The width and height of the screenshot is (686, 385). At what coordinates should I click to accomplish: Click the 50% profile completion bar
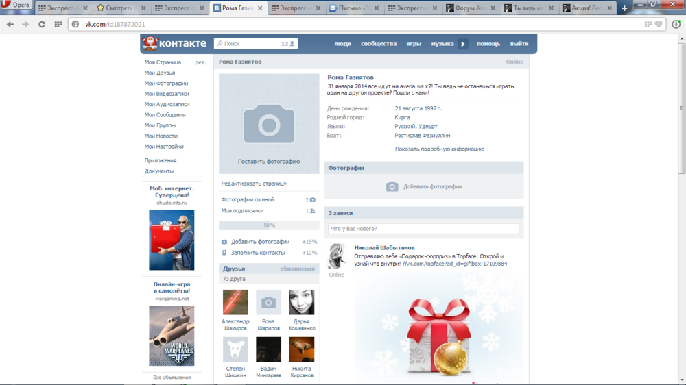point(269,225)
